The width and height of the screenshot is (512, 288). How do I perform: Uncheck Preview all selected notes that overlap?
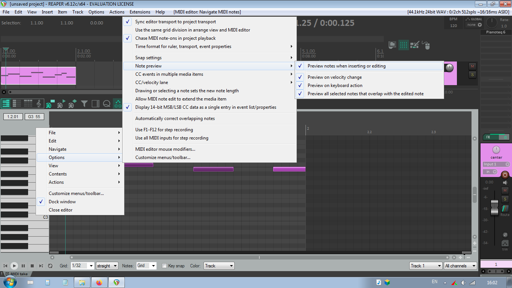point(369,94)
